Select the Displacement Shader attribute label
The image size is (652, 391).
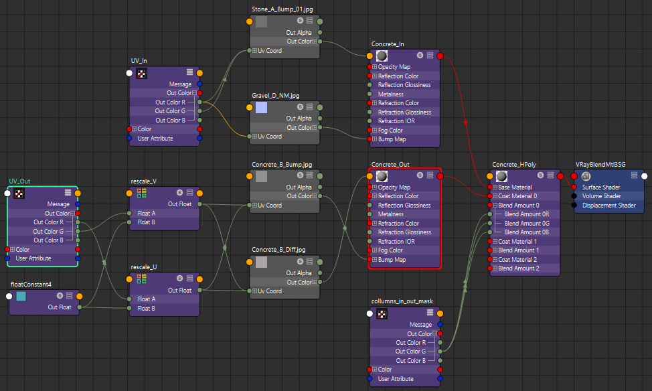pyautogui.click(x=608, y=205)
